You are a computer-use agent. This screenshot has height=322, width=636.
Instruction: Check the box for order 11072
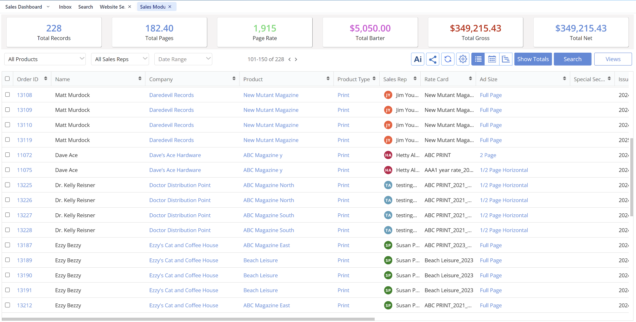[x=7, y=155]
